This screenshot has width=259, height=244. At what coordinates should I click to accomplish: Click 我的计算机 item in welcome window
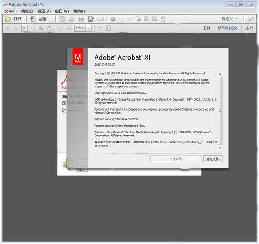[74, 103]
